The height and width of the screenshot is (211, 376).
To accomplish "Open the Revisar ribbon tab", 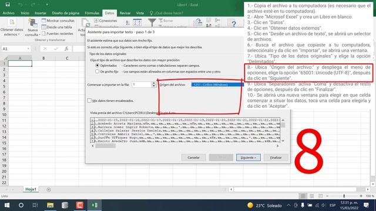I will (x=125, y=13).
